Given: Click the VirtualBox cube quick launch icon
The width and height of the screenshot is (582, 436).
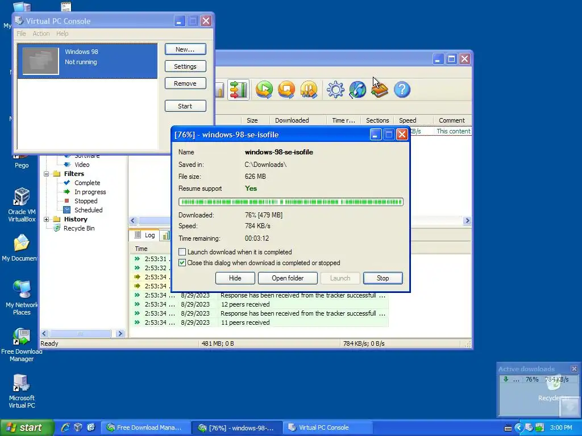Looking at the screenshot, I should pyautogui.click(x=78, y=427).
